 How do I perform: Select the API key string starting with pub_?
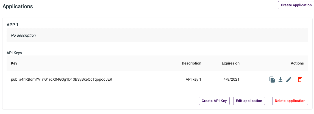point(62,80)
